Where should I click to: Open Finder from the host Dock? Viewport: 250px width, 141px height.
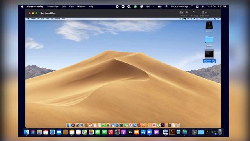point(27,132)
